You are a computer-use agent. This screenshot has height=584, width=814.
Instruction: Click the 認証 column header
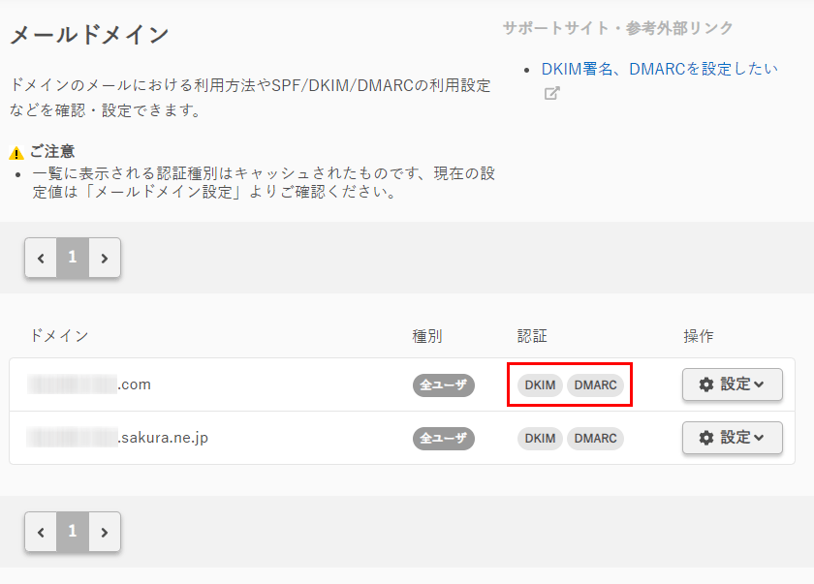point(532,336)
